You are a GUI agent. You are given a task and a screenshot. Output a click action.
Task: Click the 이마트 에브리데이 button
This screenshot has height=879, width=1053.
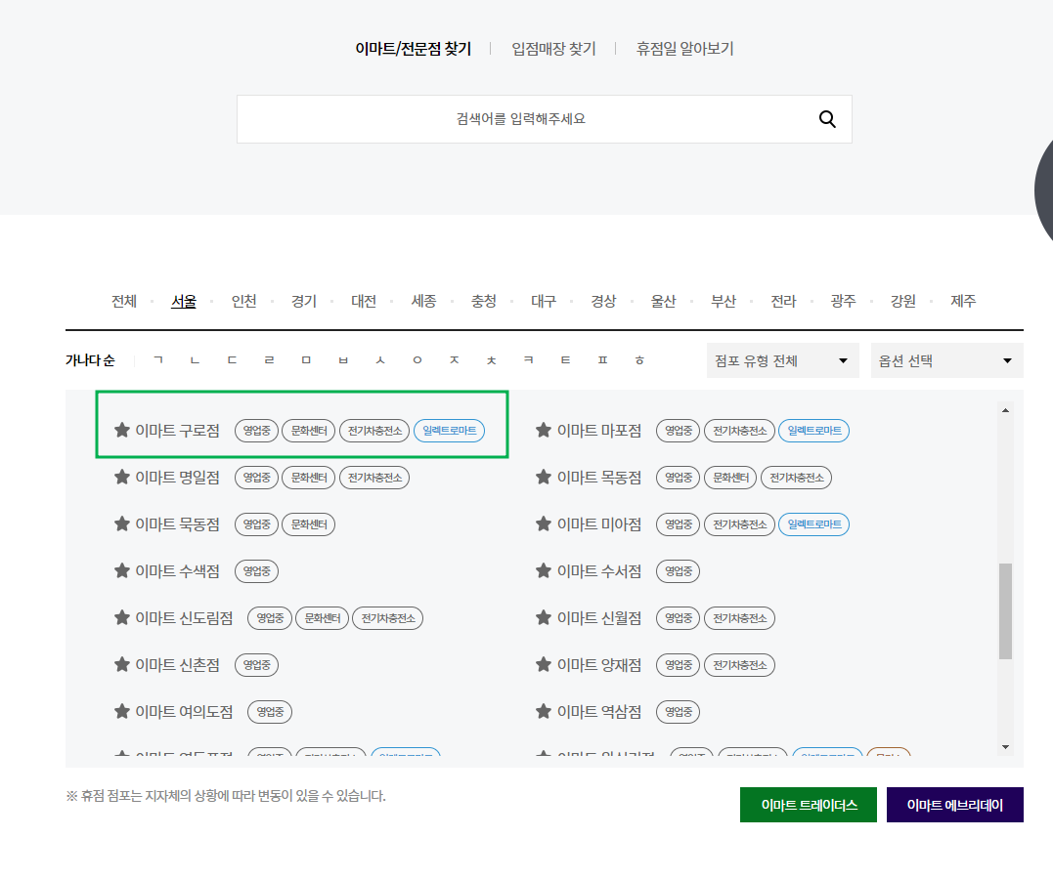[x=955, y=805]
